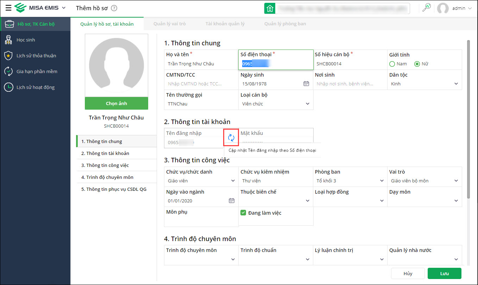The width and height of the screenshot is (478, 285).
Task: Open Gia hạn phần mềm menu item
Action: tap(35, 71)
